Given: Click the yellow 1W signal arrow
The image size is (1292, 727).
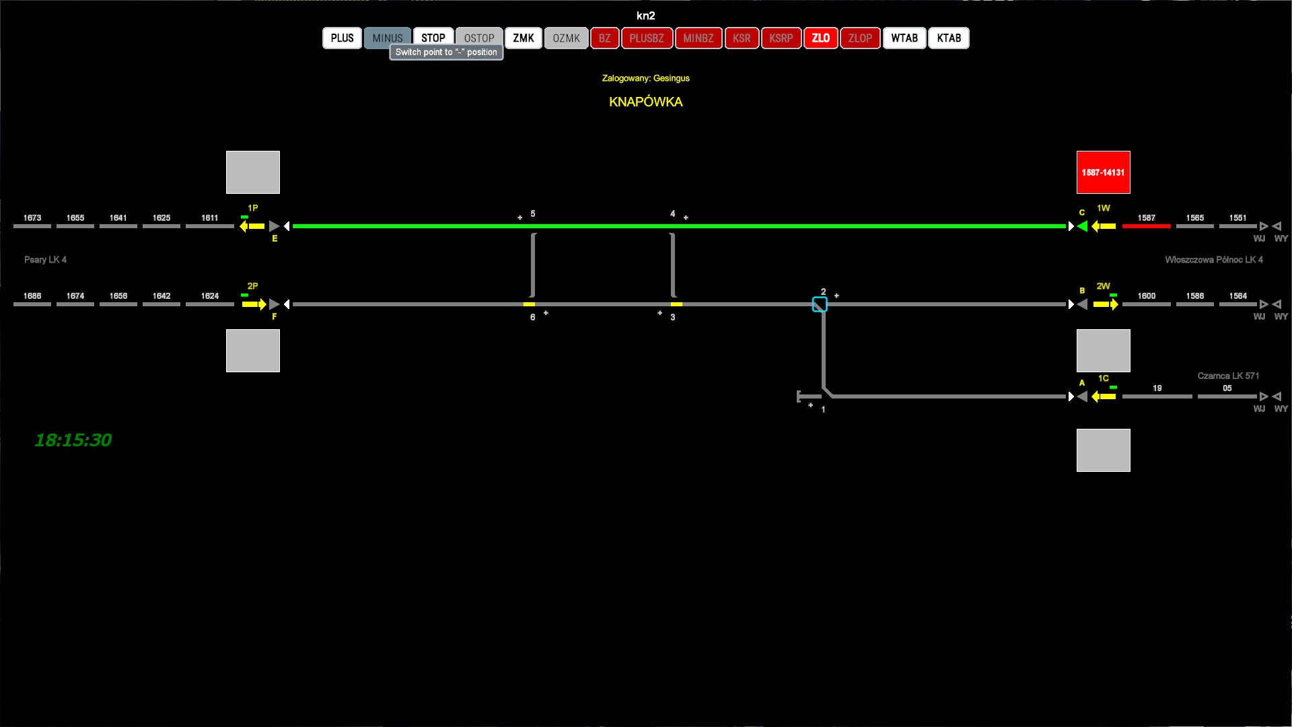Looking at the screenshot, I should (1104, 226).
